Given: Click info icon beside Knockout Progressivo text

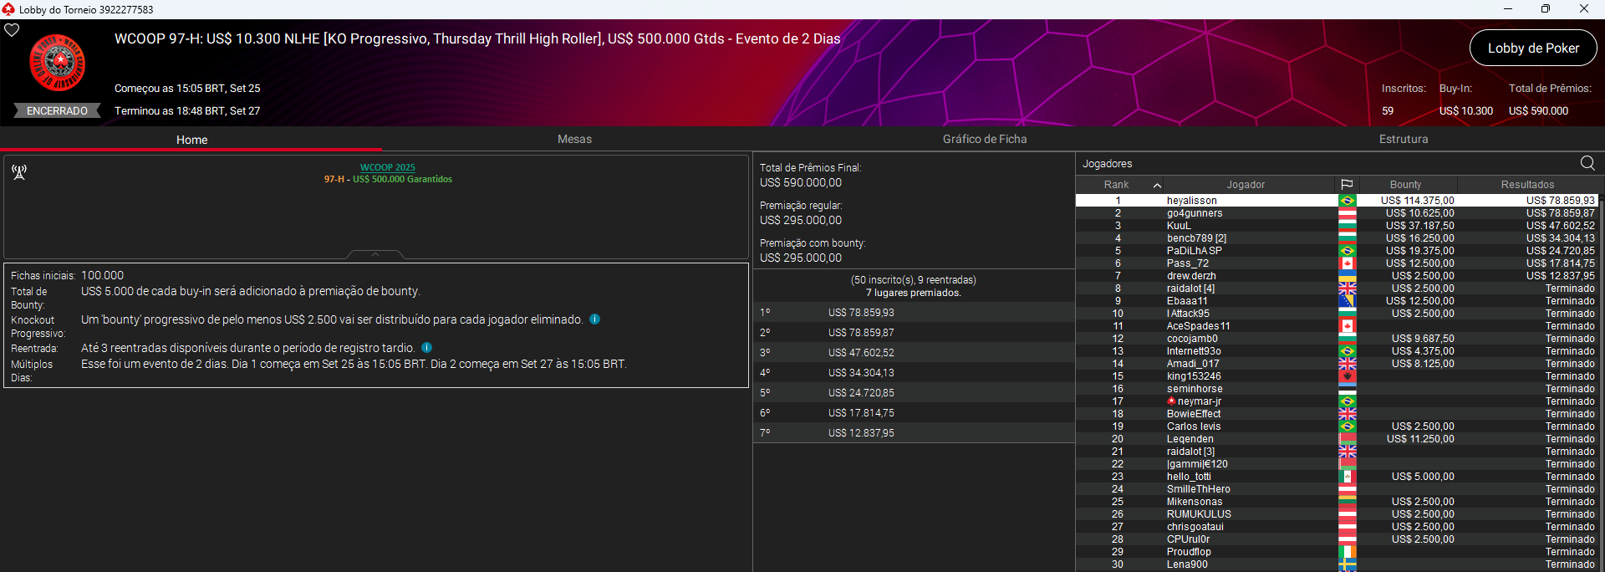Looking at the screenshot, I should click(594, 319).
